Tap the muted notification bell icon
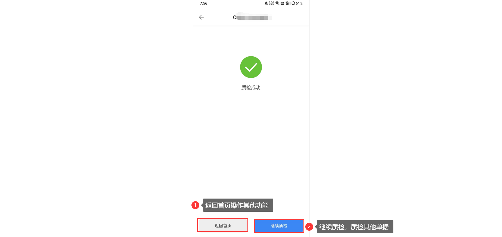 pyautogui.click(x=266, y=3)
